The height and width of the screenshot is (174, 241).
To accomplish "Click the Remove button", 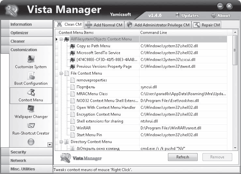I will [x=217, y=157].
